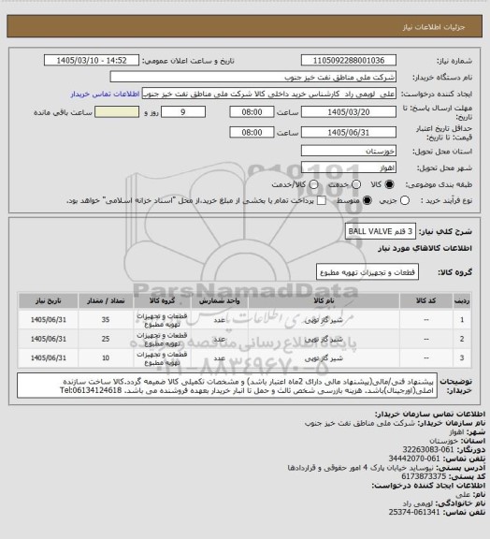Click the request creator name field
The image size is (490, 539).
tap(269, 94)
